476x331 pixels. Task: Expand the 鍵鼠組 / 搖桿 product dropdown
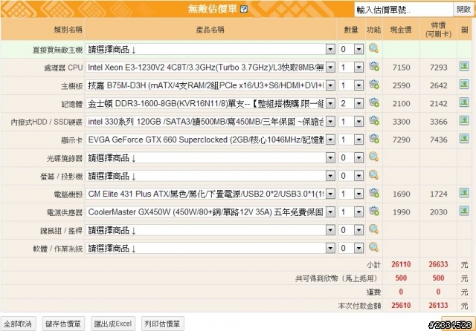(x=329, y=230)
